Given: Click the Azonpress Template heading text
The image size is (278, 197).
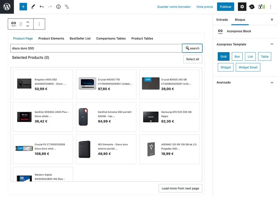Looking at the screenshot, I should tap(231, 44).
